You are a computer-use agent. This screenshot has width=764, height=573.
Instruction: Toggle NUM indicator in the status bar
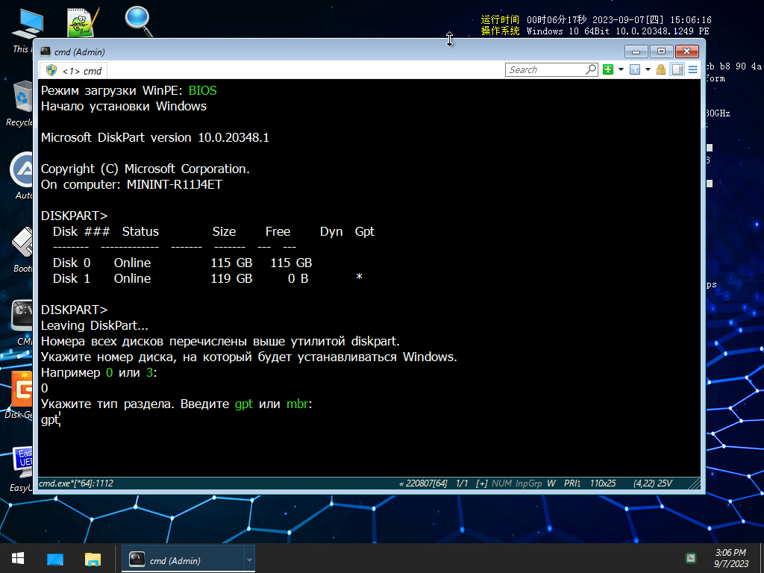click(501, 483)
